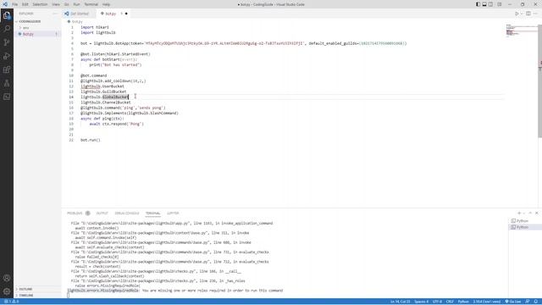The image size is (542, 305).
Task: Select the second Python terminal instance
Action: pyautogui.click(x=523, y=227)
